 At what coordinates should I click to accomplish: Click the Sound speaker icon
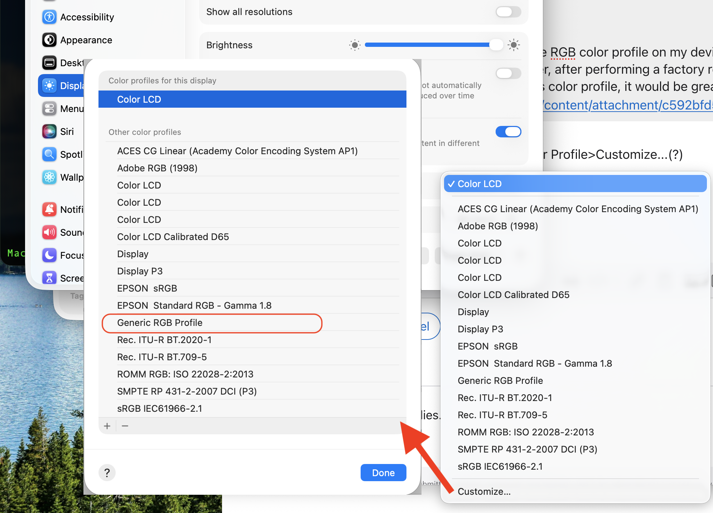click(49, 232)
